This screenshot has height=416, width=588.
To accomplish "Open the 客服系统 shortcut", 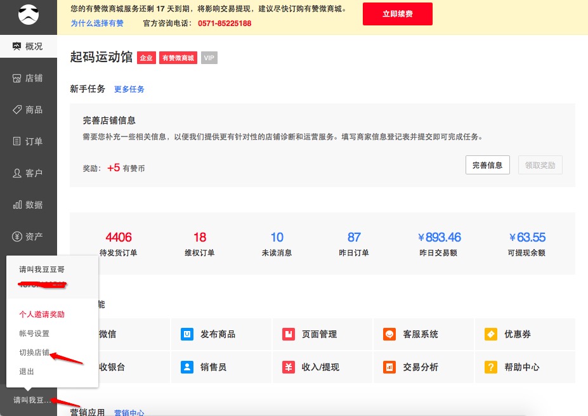I will coord(424,334).
